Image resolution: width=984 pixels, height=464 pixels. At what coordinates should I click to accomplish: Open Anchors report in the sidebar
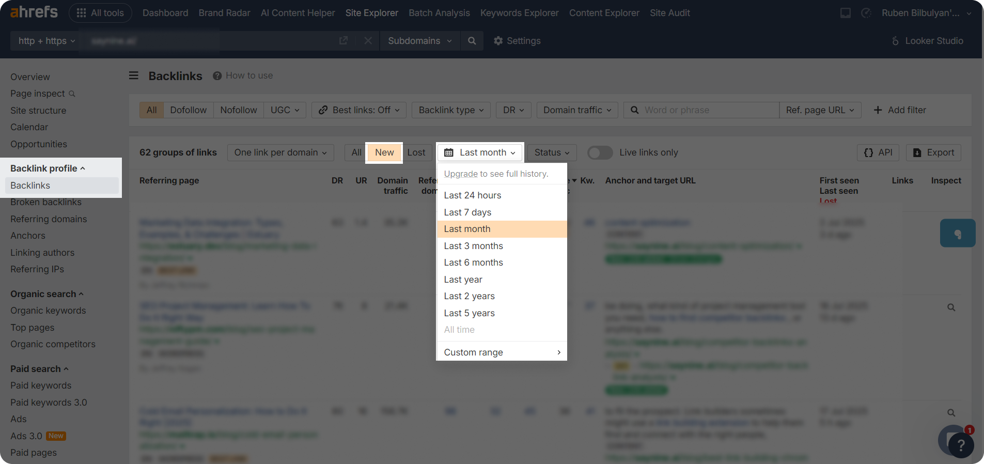28,236
